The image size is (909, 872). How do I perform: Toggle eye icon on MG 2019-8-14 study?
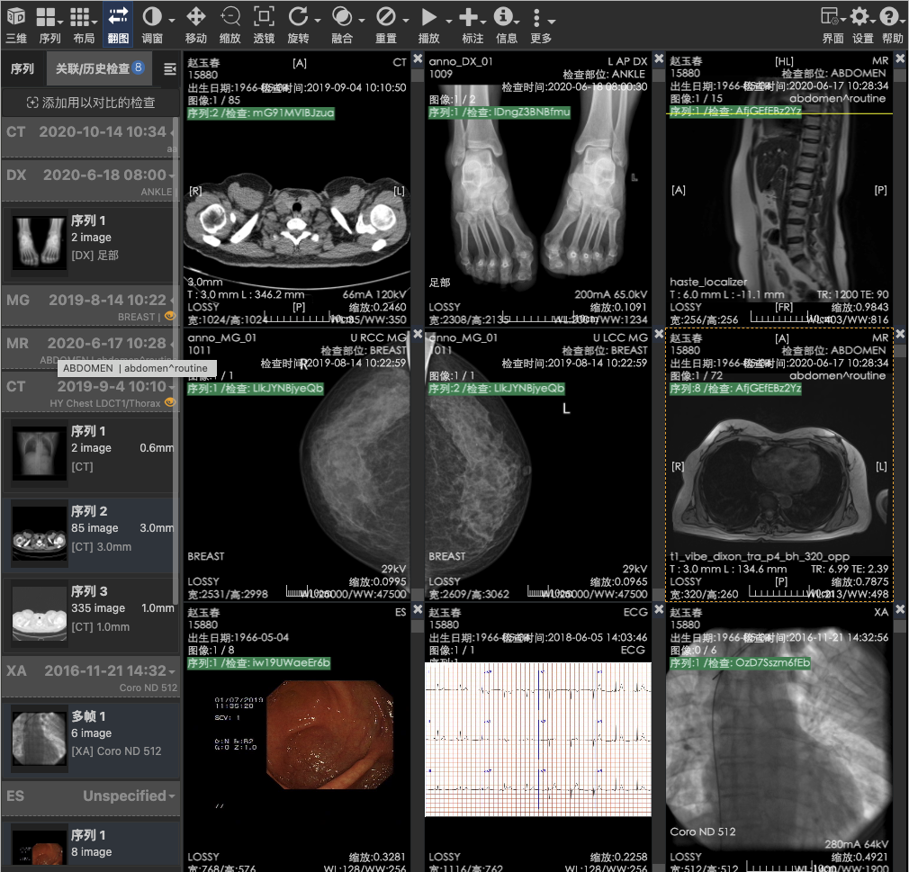168,317
